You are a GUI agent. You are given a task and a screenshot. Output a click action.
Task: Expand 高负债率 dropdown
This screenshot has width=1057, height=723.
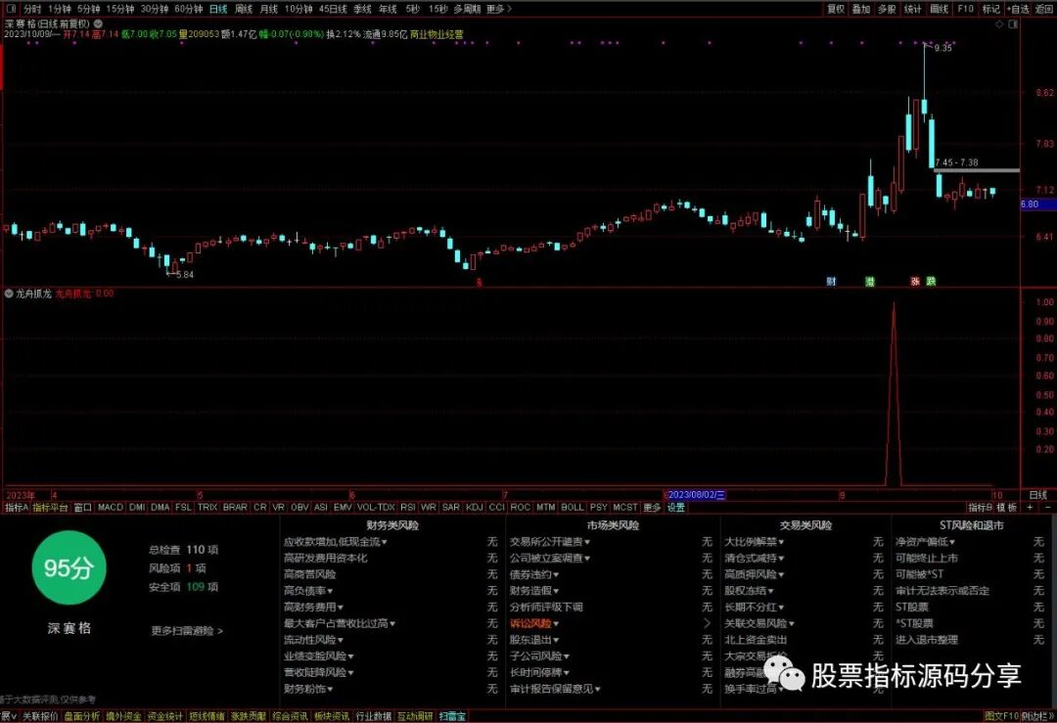[x=308, y=591]
